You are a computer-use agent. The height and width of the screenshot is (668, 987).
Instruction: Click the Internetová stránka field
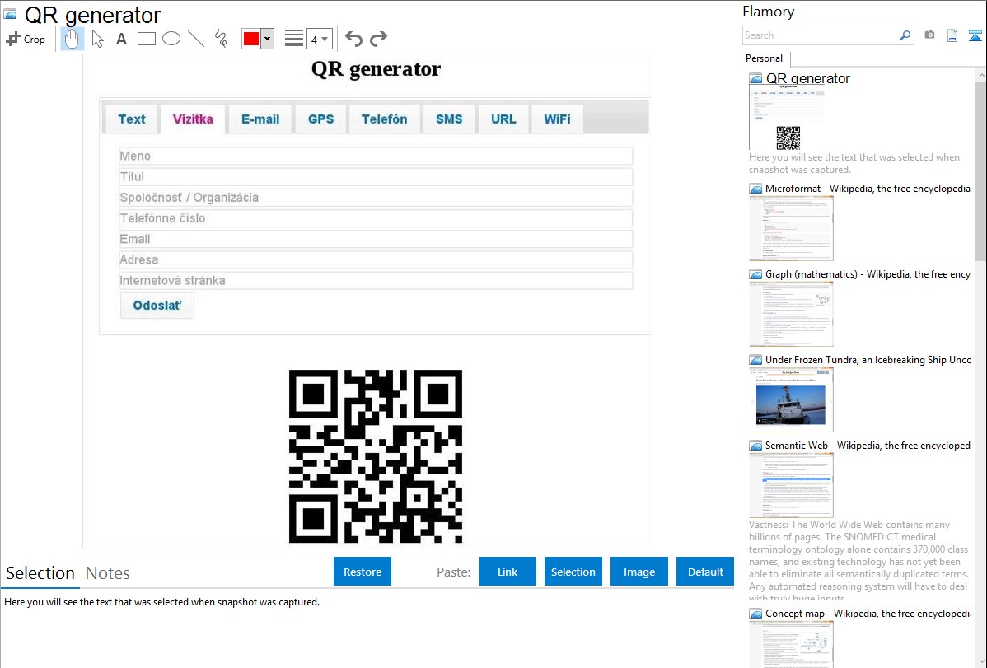[376, 281]
